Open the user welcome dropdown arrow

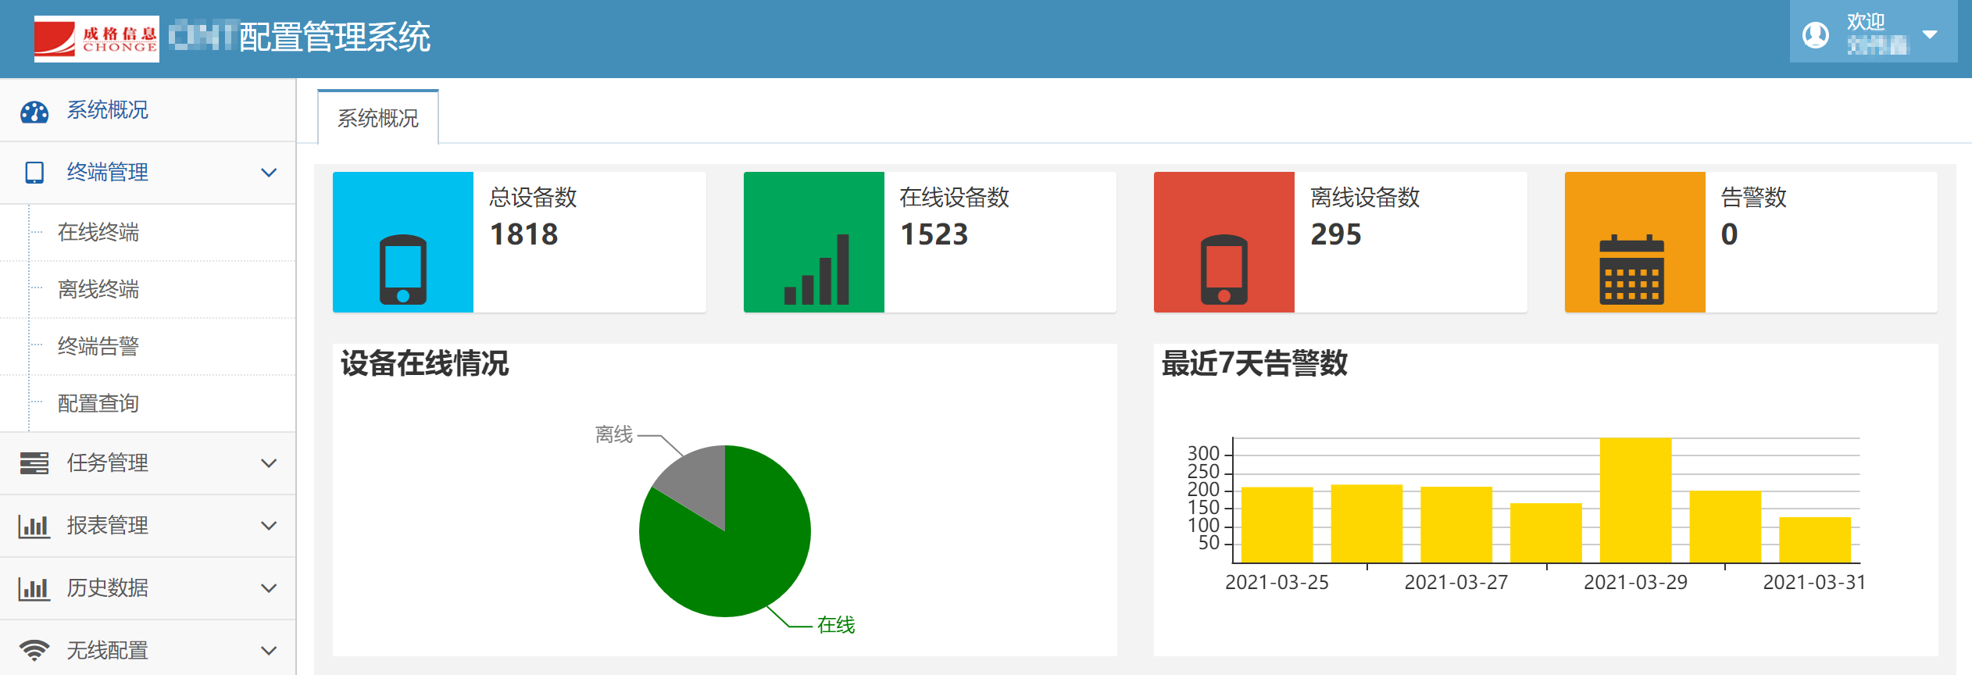(x=1930, y=35)
